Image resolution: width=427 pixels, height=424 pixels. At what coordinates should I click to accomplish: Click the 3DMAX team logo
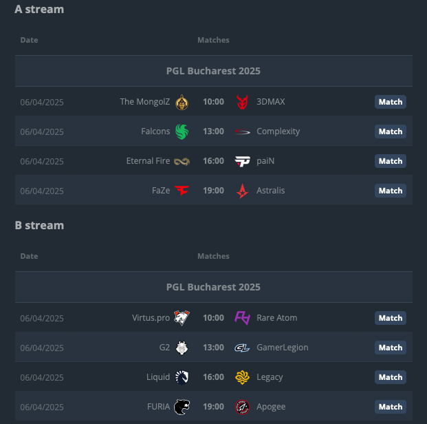(242, 102)
